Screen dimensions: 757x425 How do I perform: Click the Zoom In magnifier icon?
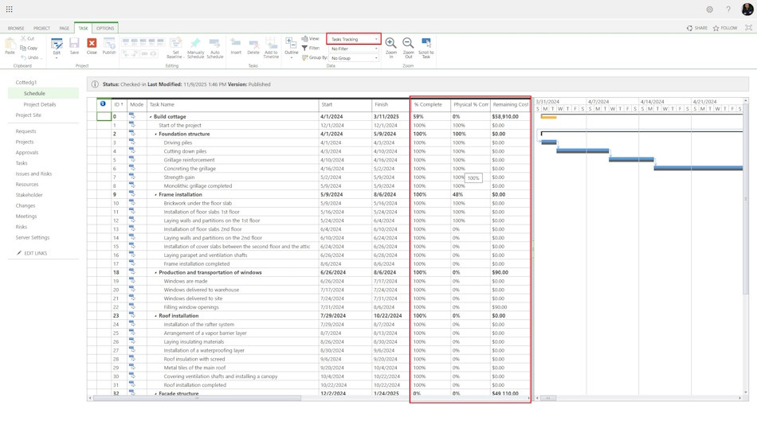tap(391, 43)
